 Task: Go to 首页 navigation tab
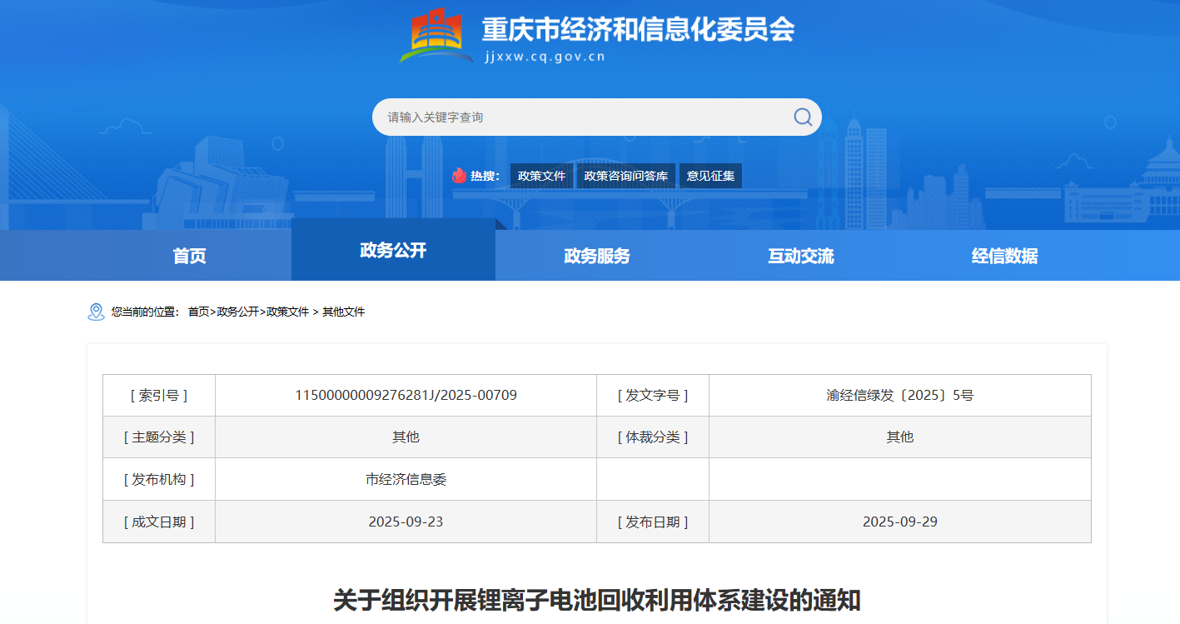pos(189,256)
